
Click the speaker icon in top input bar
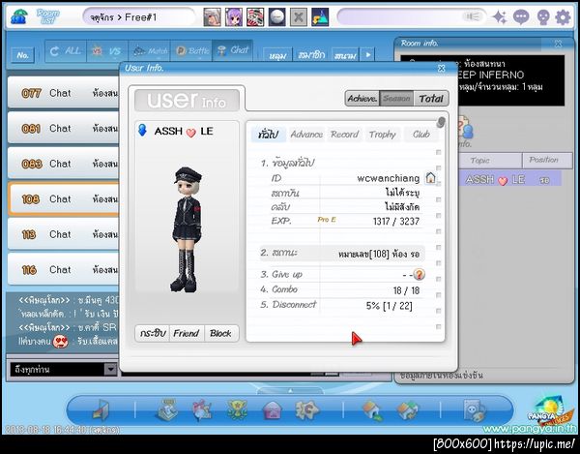click(x=473, y=16)
